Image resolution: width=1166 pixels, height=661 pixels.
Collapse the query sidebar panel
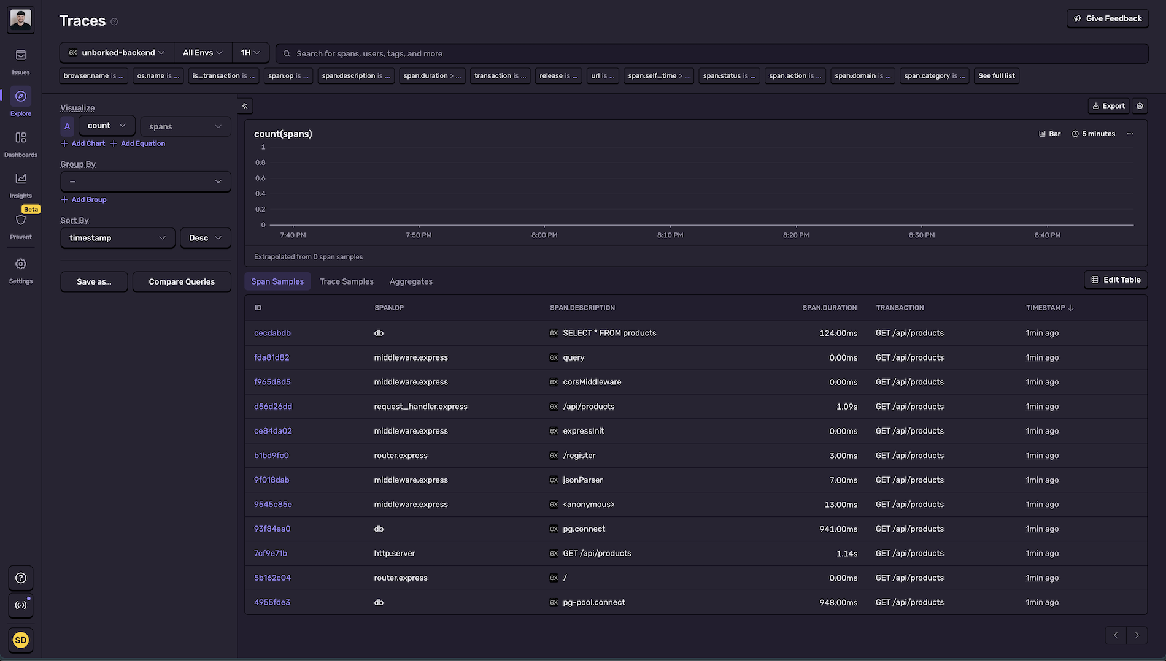click(245, 106)
